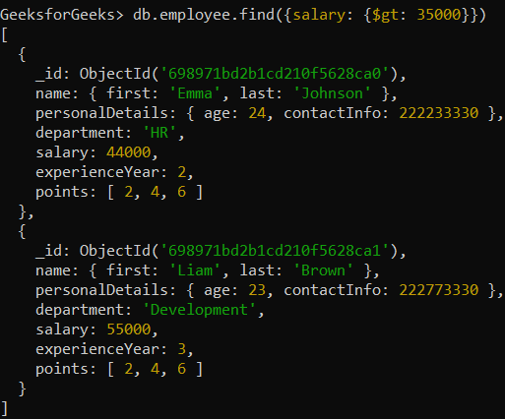Click the salary key in the find query
The width and height of the screenshot is (505, 419).
pos(319,15)
